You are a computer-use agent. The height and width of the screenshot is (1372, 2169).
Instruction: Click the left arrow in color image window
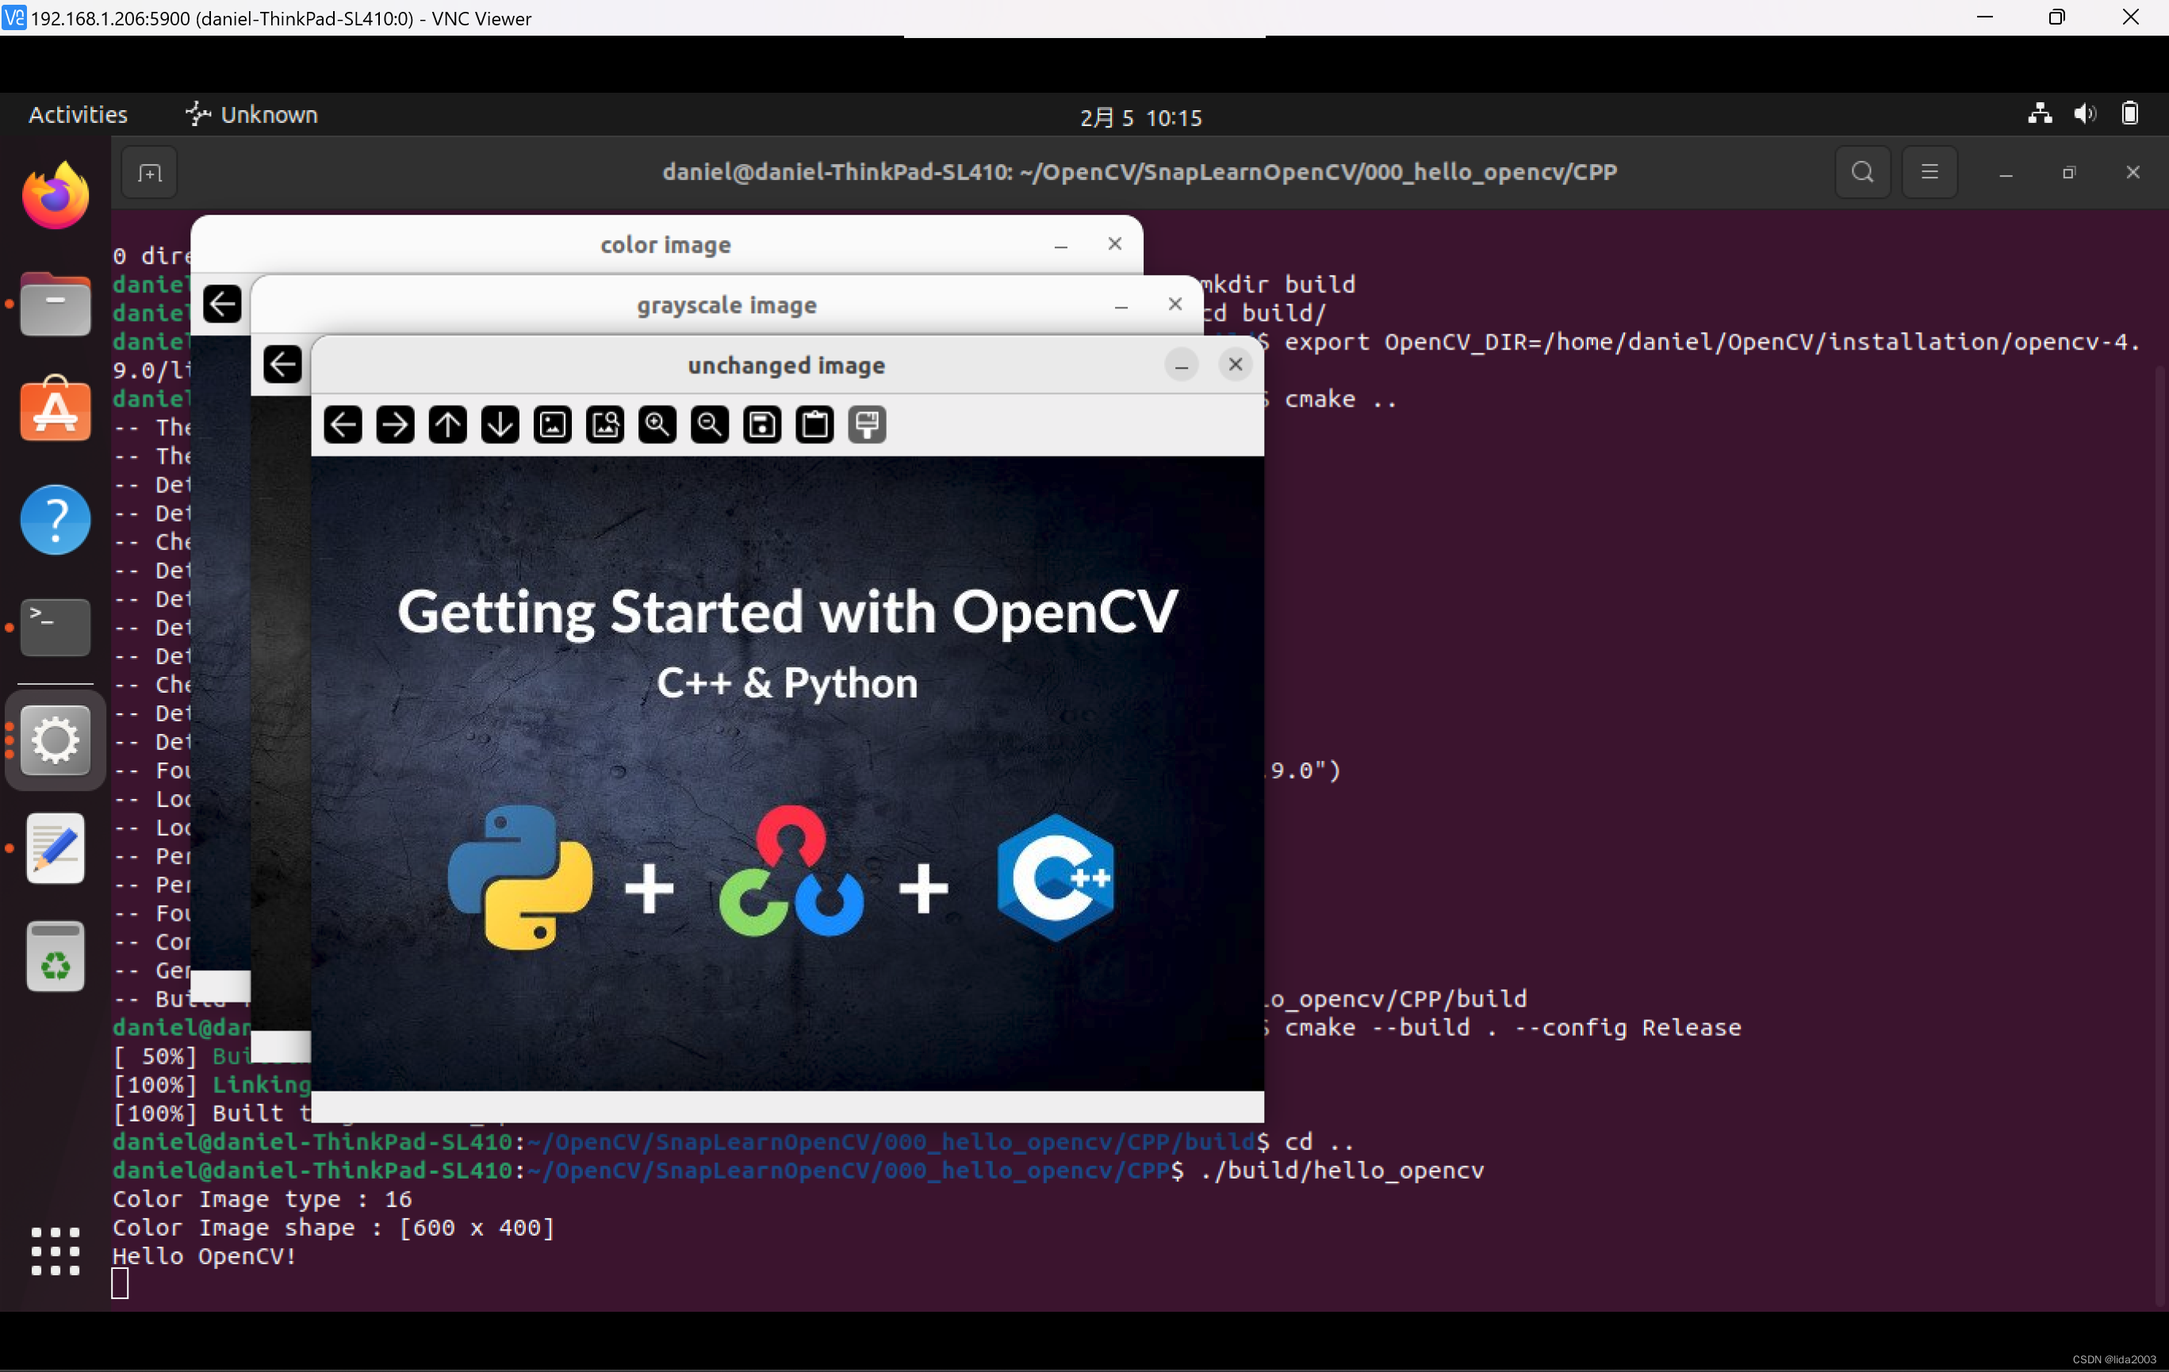221,304
